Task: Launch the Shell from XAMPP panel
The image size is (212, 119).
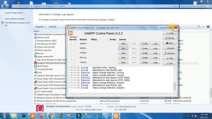Action: click(x=170, y=43)
